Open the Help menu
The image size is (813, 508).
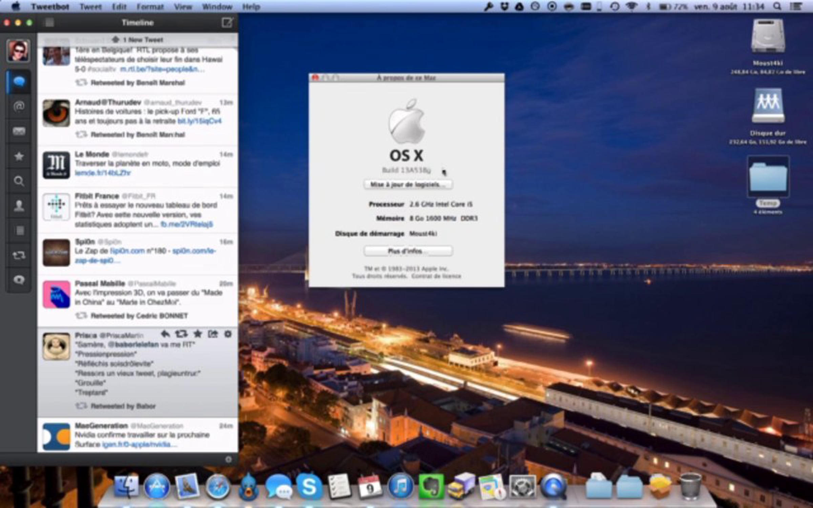coord(251,6)
